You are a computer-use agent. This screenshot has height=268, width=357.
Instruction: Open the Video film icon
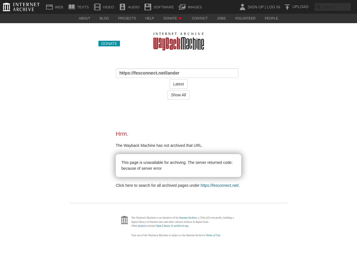[x=97, y=7]
